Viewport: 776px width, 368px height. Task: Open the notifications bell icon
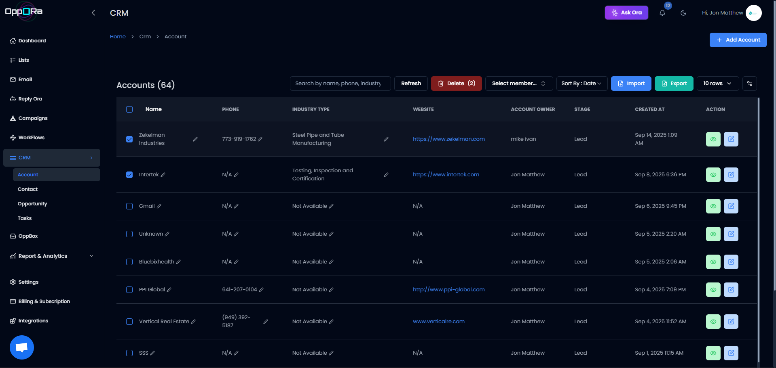click(662, 13)
